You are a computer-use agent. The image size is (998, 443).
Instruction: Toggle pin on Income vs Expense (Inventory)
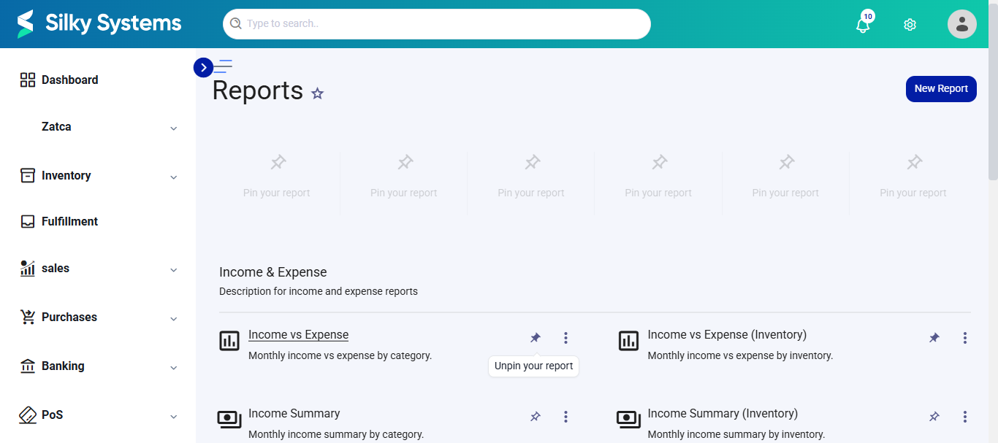934,338
